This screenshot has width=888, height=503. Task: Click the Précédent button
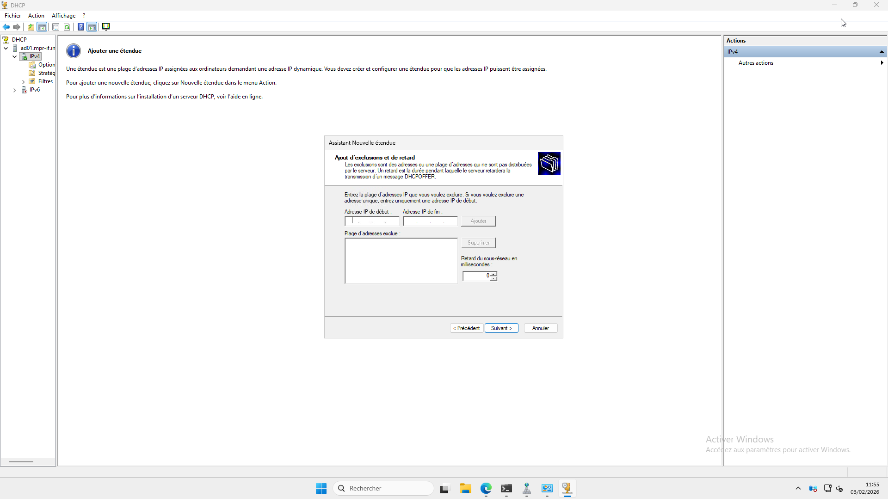[466, 328]
